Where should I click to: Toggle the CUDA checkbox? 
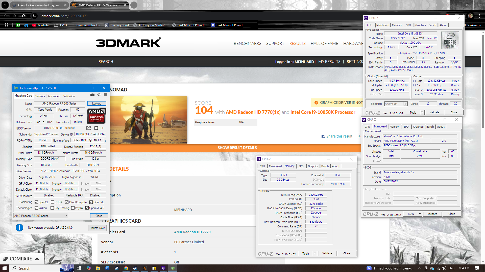click(52, 202)
